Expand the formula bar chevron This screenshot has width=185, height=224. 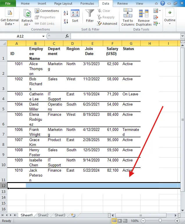tap(182, 36)
